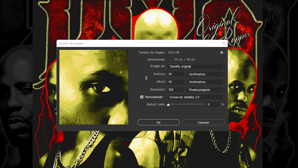This screenshot has height=168, width=298.
Task: Open the Resolución units dropdown
Action: pos(206,90)
